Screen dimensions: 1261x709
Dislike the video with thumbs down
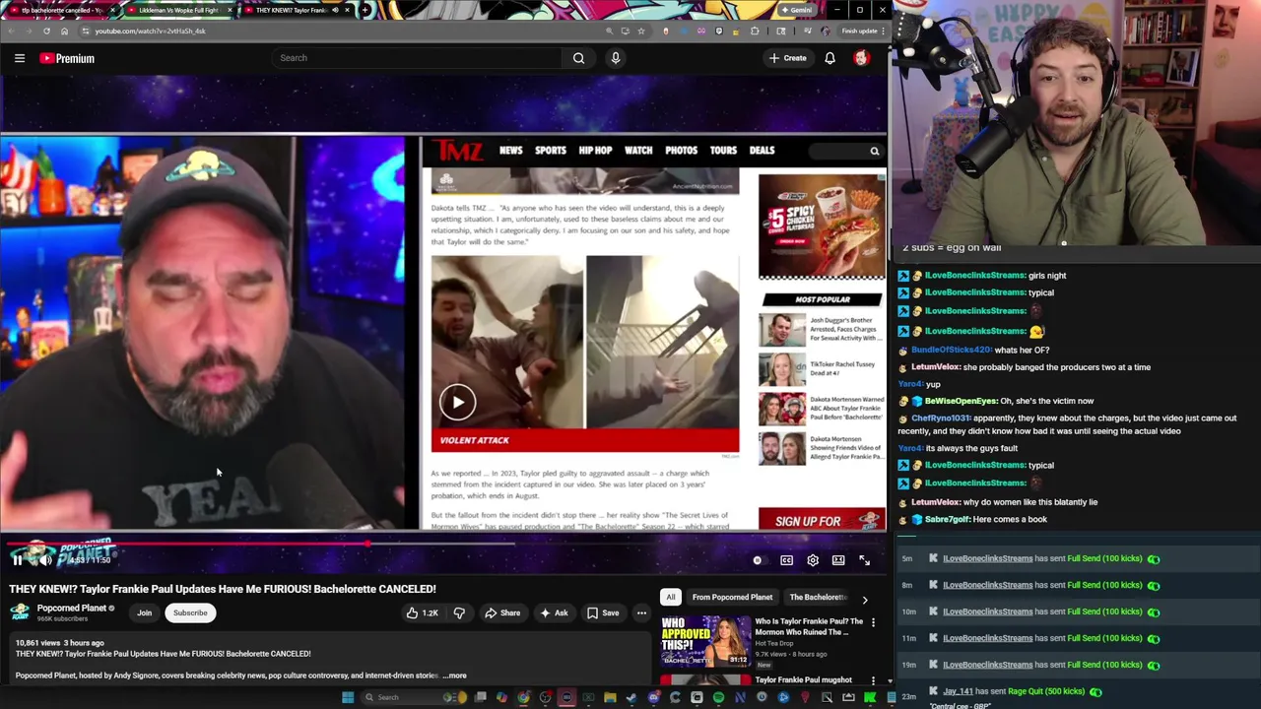tap(459, 612)
